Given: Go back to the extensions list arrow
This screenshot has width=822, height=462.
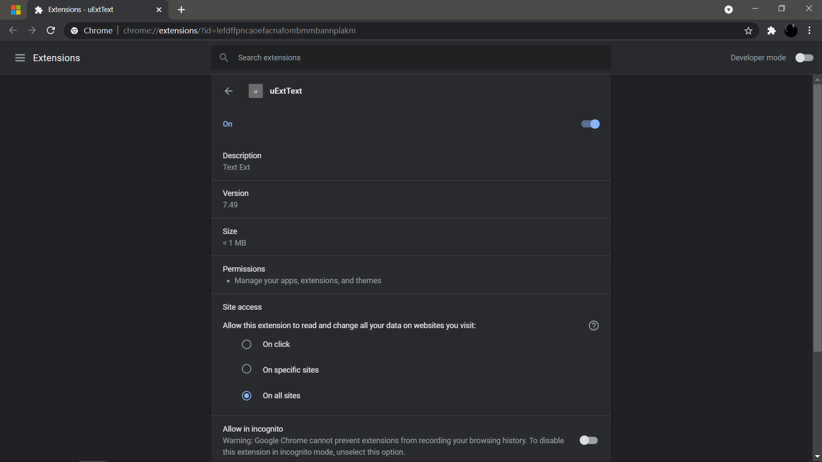Looking at the screenshot, I should point(229,91).
